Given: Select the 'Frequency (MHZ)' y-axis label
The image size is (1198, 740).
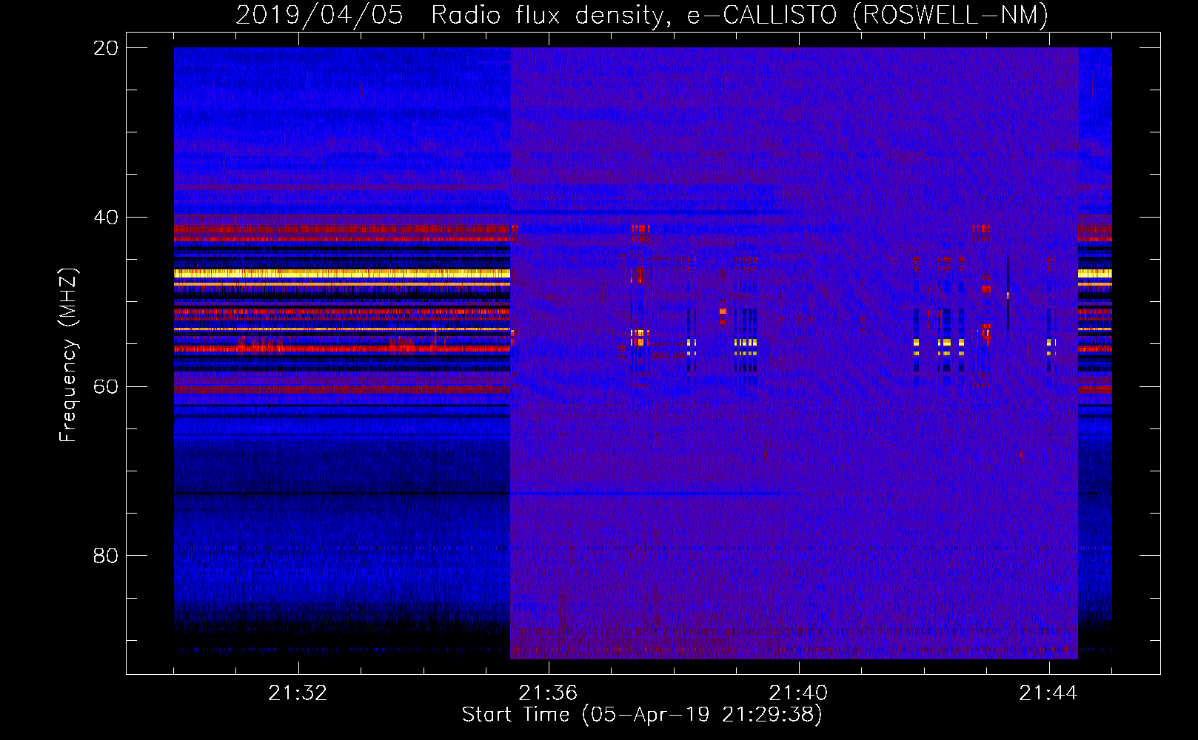Looking at the screenshot, I should coord(67,355).
